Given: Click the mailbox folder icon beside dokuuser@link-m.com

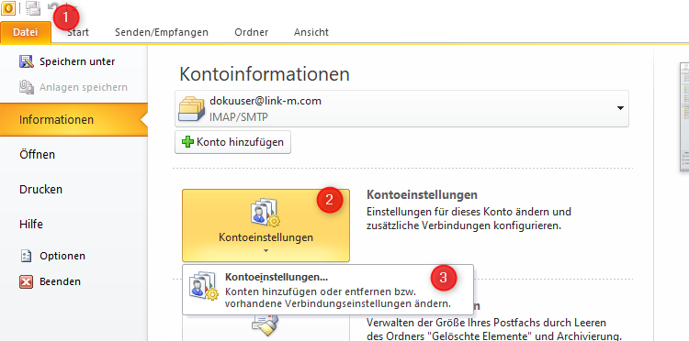Looking at the screenshot, I should [192, 109].
